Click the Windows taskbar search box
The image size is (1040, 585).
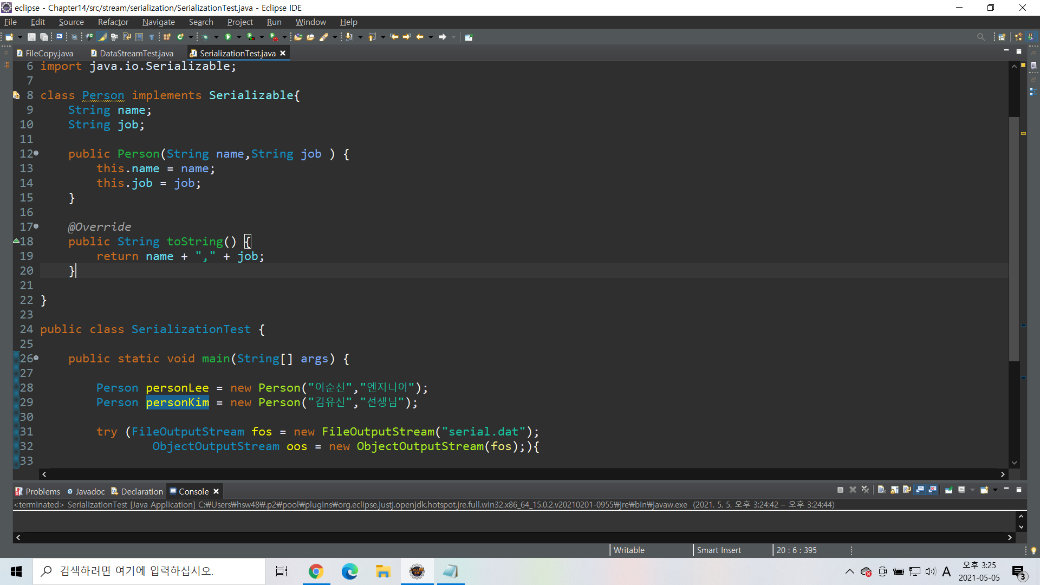[x=149, y=571]
